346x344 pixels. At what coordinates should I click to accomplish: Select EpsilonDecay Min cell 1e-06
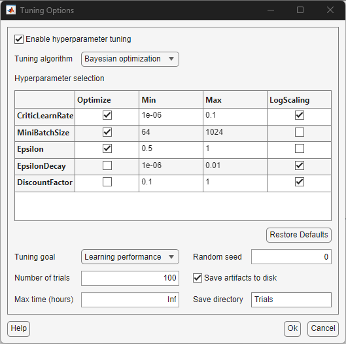point(171,167)
